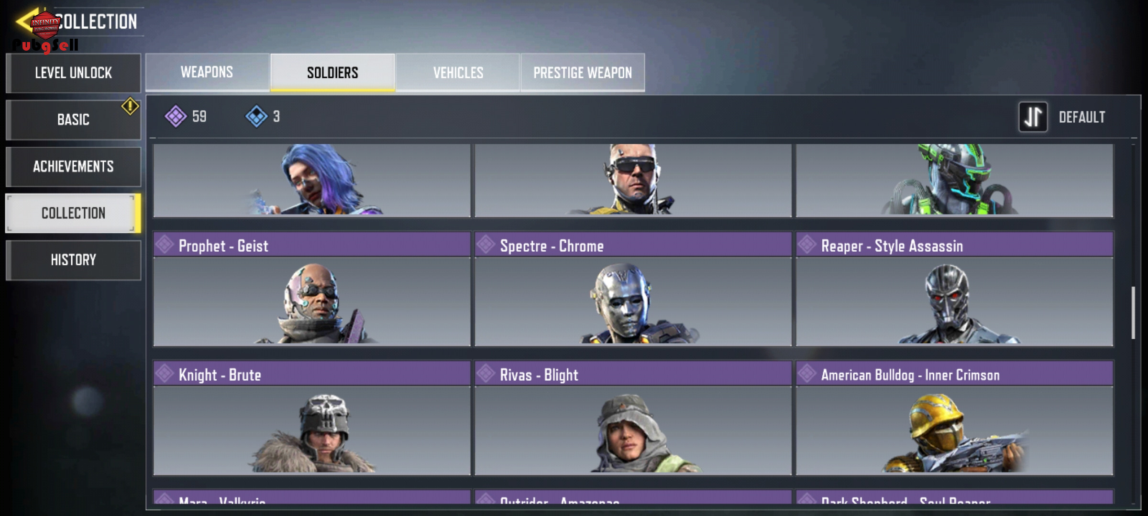
Task: Click rarity diamond icon on Prophet - Geist
Action: (x=165, y=245)
